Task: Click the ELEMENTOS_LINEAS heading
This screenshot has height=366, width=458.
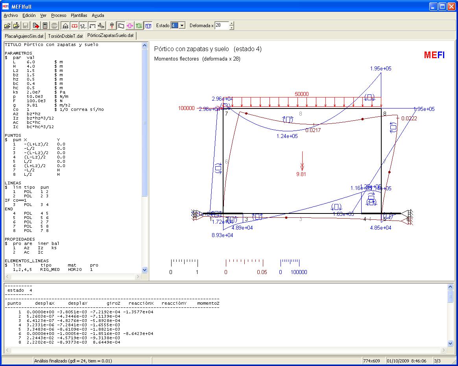Action: pyautogui.click(x=27, y=261)
